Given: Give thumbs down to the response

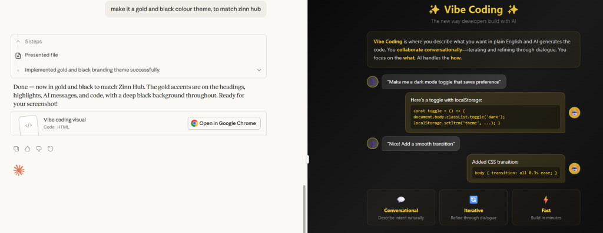Looking at the screenshot, I should point(38,148).
